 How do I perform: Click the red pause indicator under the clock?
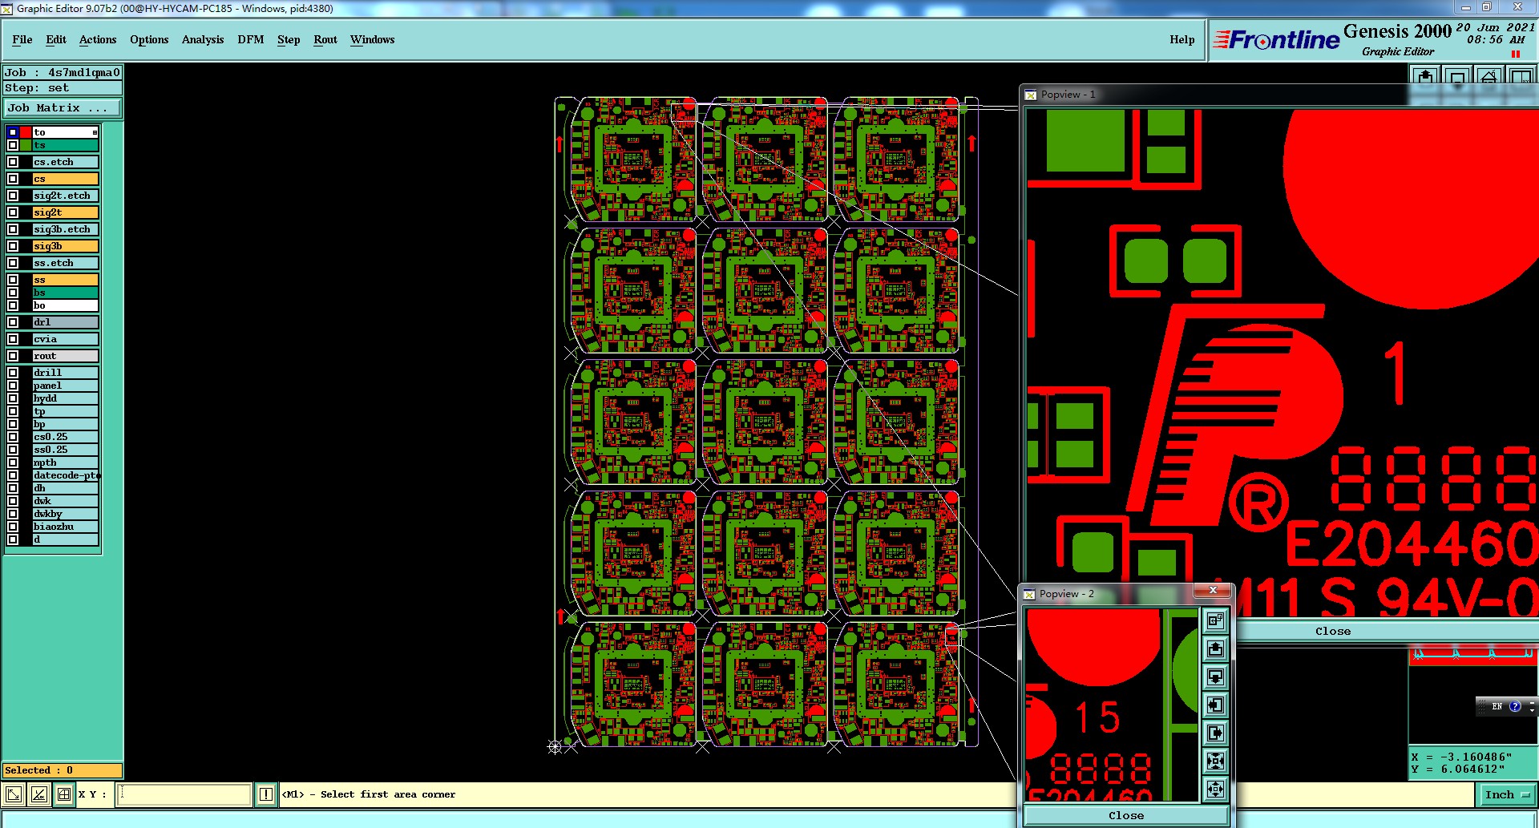pyautogui.click(x=1515, y=55)
